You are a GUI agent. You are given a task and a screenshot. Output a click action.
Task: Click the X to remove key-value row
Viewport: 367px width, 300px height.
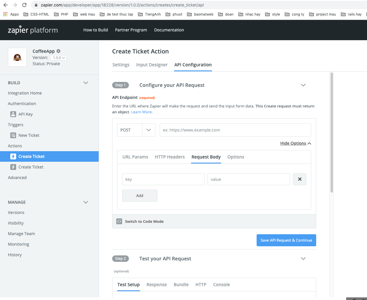[x=299, y=179]
